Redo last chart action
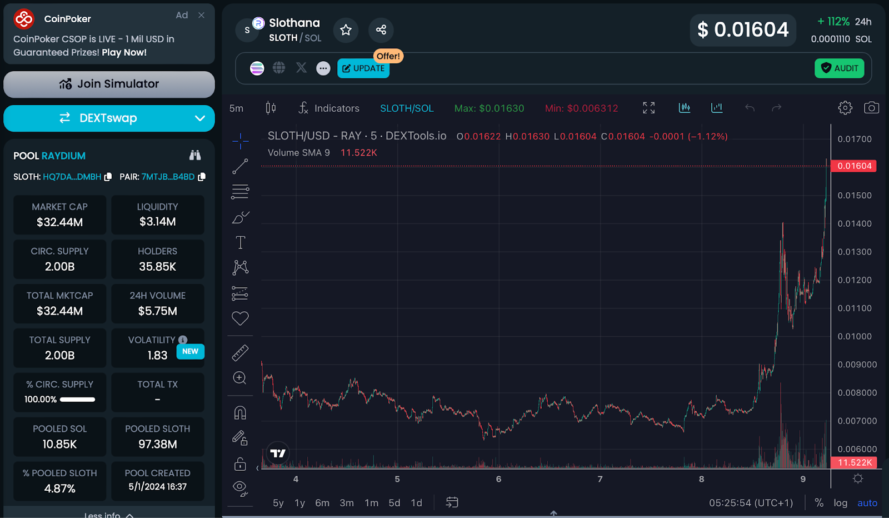The height and width of the screenshot is (518, 889). click(777, 108)
